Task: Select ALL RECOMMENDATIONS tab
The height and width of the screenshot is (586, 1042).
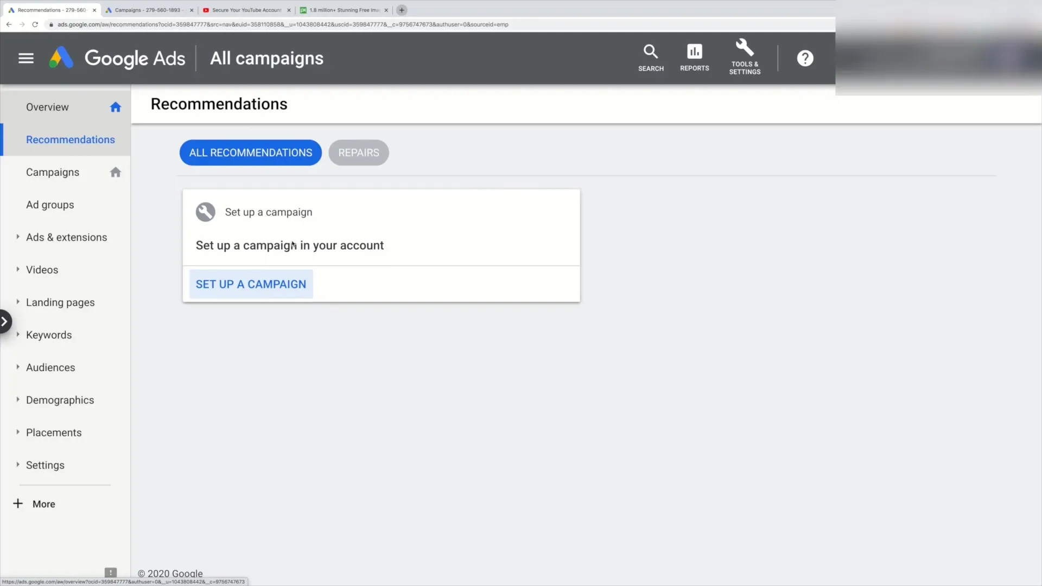Action: click(x=251, y=152)
